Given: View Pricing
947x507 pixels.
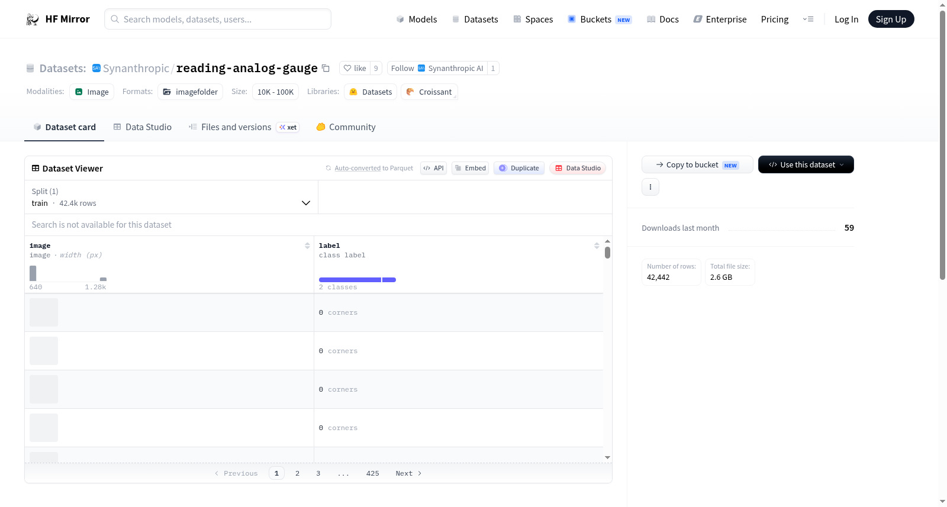Looking at the screenshot, I should point(775,19).
